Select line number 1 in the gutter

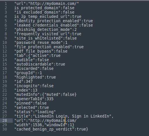point(6,4)
